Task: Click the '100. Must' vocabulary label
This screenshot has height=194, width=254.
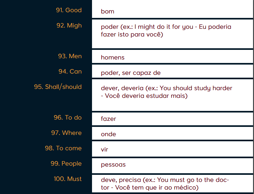Action: click(68, 179)
